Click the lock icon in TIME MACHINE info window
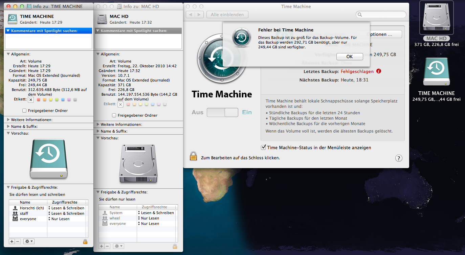Screen dimensions: 465x255 click(85, 241)
